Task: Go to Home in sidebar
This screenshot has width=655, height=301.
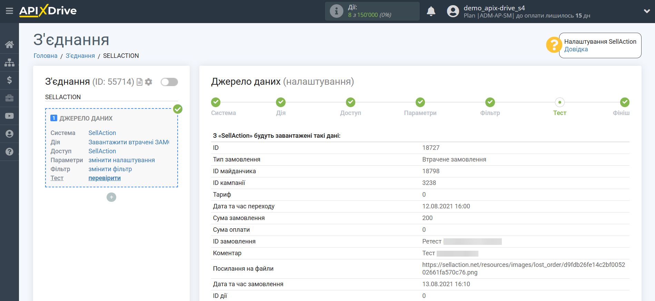Action: pos(9,44)
